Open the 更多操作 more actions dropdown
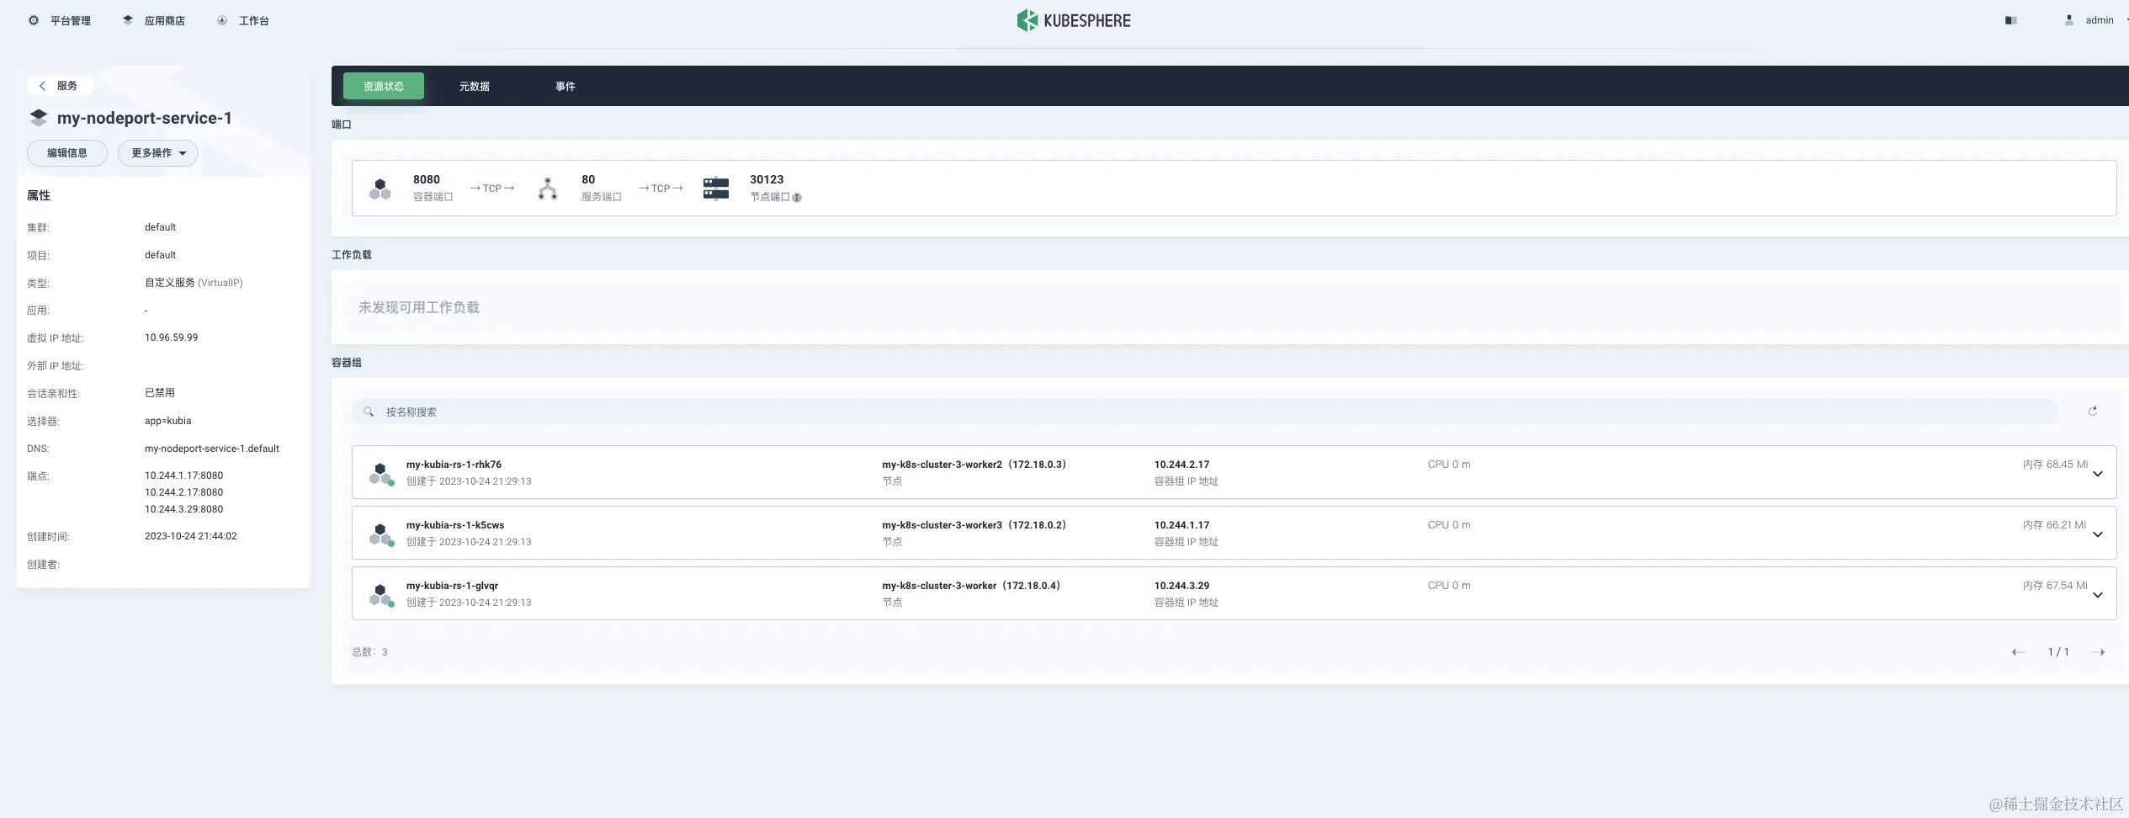 click(x=158, y=153)
